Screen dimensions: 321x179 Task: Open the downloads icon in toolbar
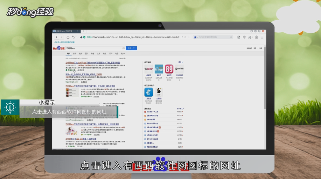tap(256, 37)
